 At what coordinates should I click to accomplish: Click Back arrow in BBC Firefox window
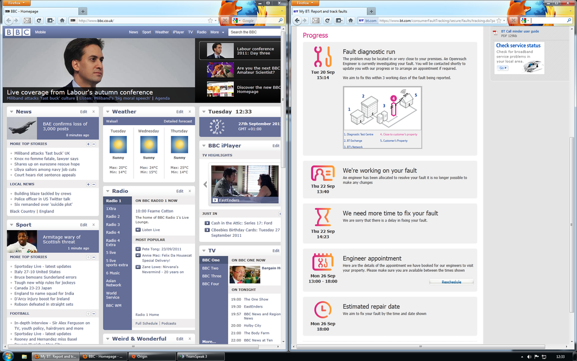(x=8, y=21)
